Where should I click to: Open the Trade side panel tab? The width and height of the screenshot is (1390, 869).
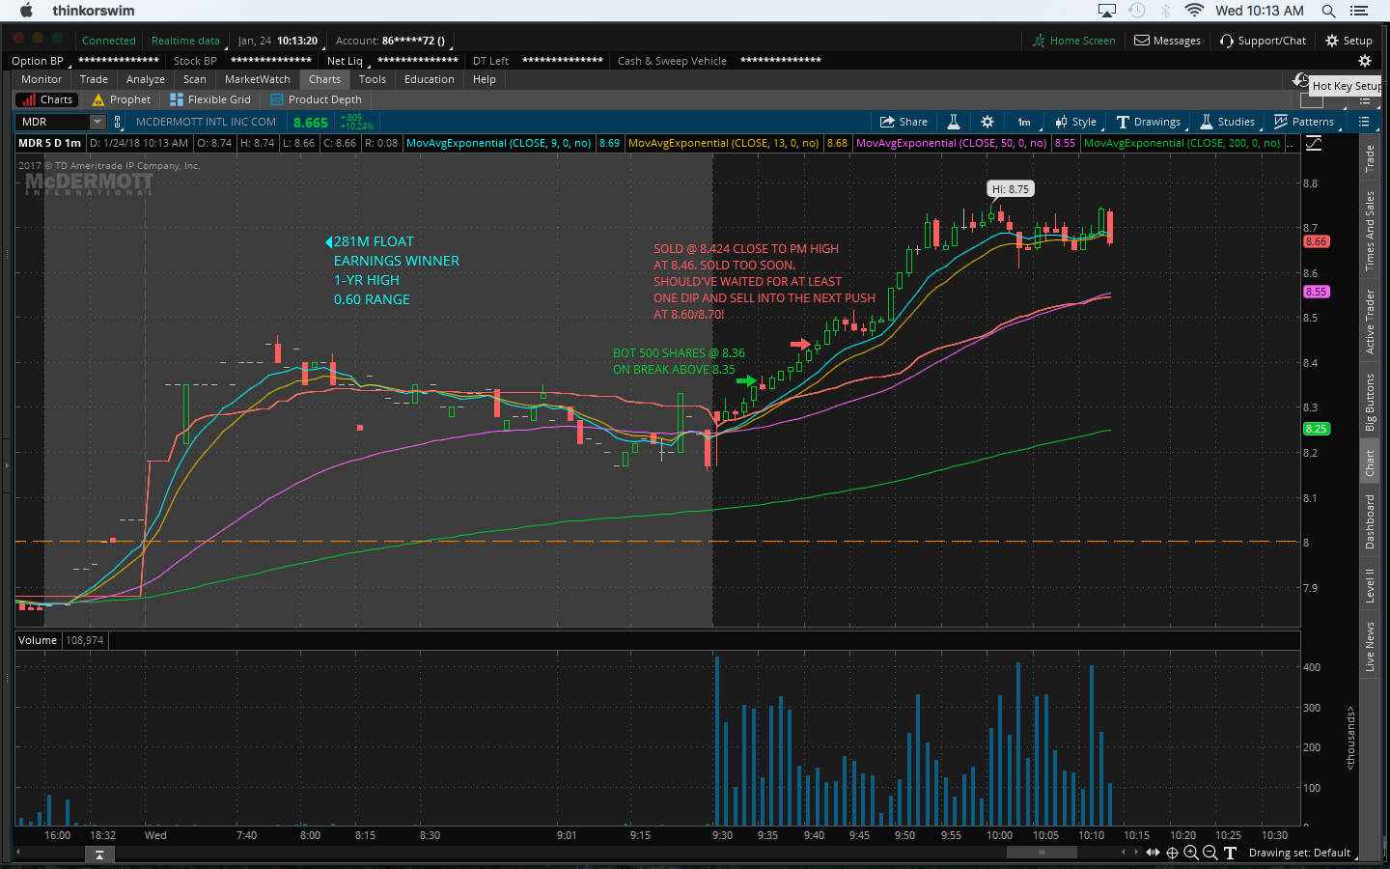[1370, 158]
